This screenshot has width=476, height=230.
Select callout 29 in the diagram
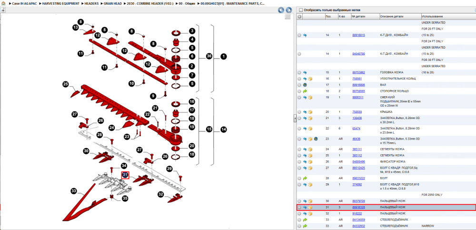tap(169, 169)
